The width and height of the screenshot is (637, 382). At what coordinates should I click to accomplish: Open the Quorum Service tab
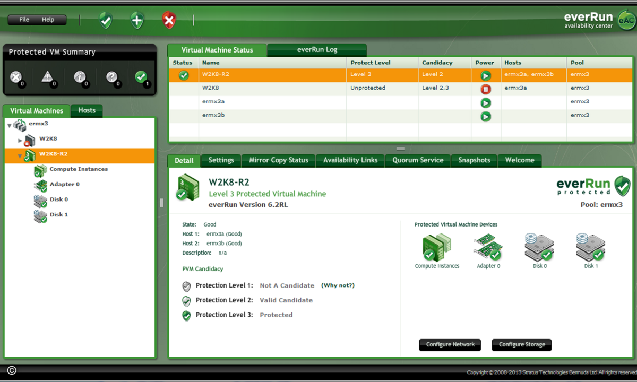coord(418,160)
